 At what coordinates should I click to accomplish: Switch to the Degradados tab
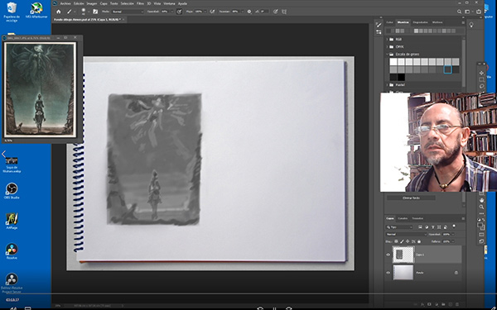pyautogui.click(x=420, y=22)
